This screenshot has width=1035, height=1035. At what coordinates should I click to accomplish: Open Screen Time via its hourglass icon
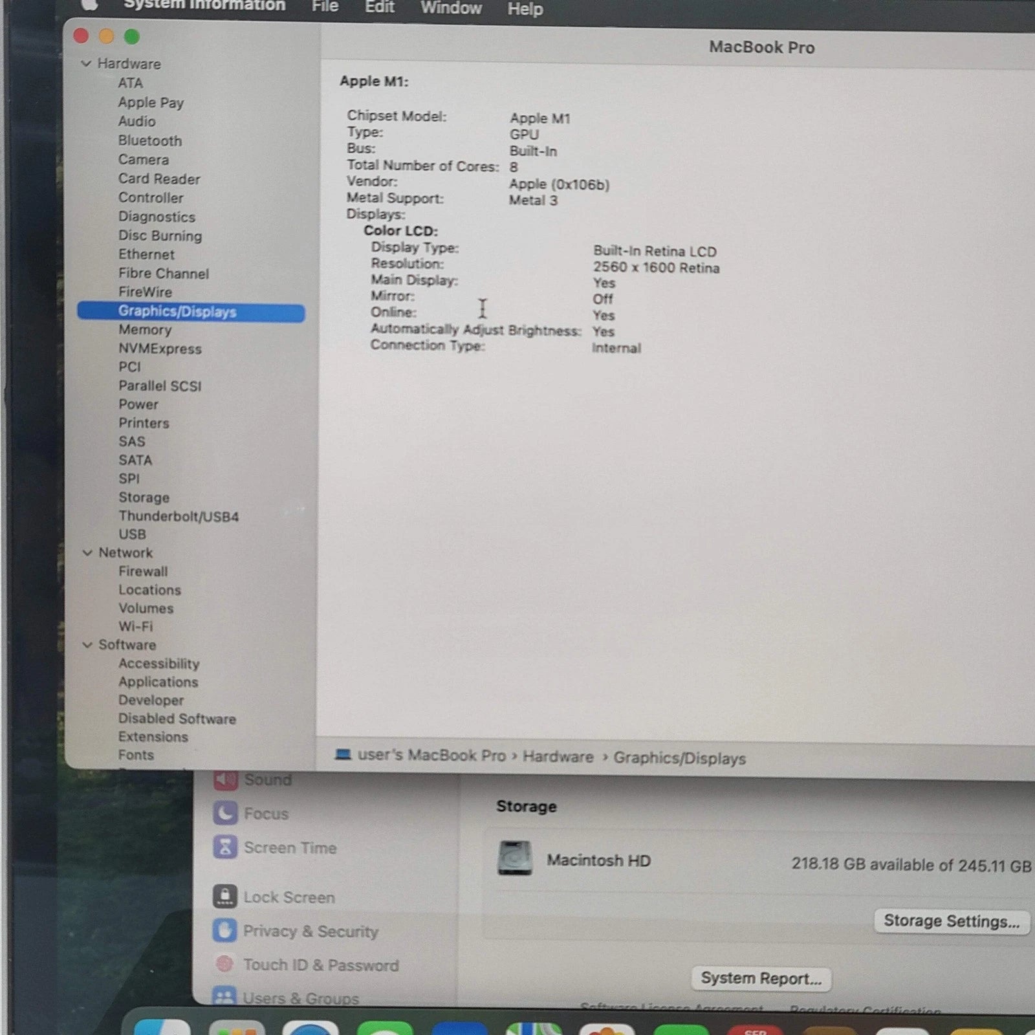[x=225, y=847]
